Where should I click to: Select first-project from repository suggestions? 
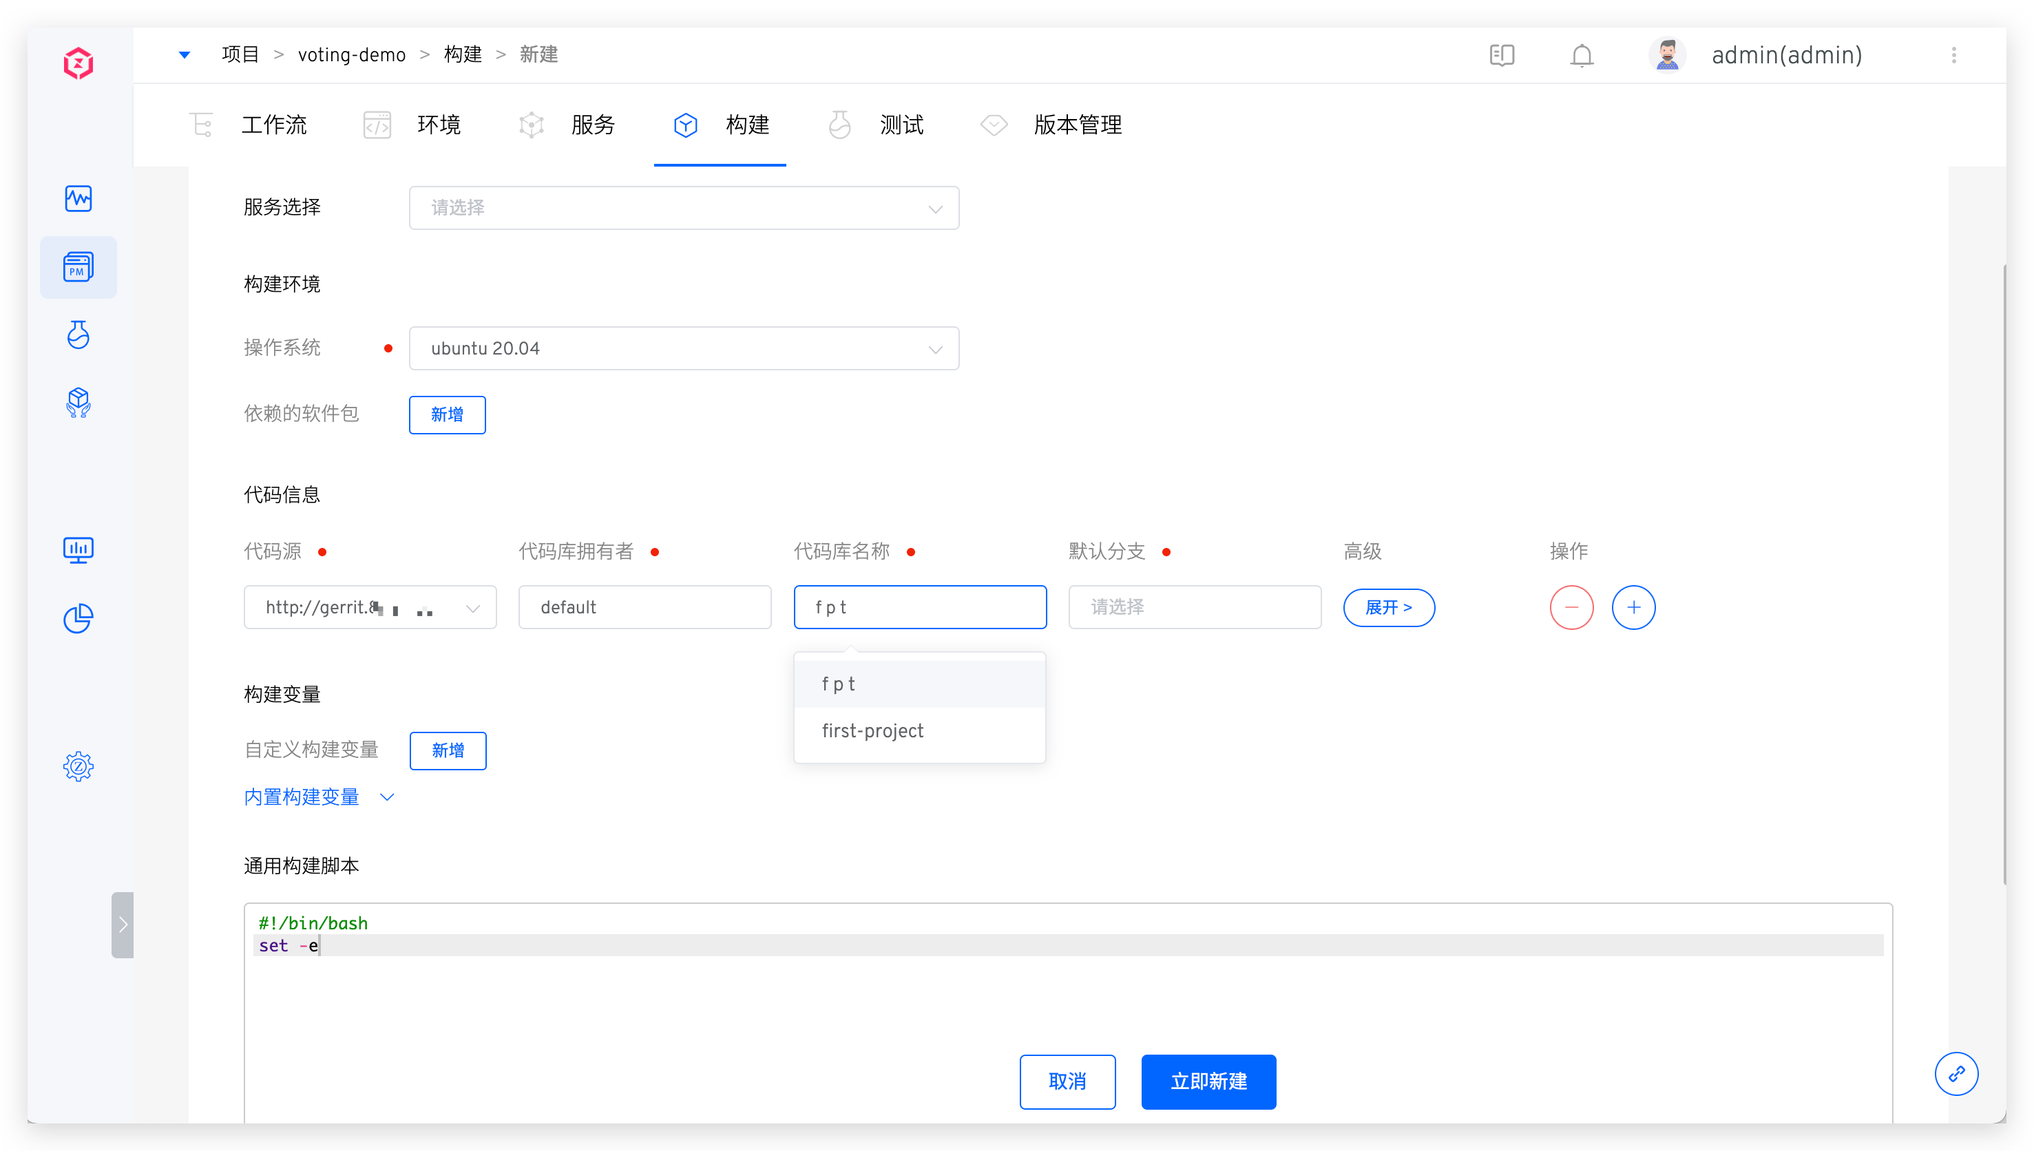point(872,731)
